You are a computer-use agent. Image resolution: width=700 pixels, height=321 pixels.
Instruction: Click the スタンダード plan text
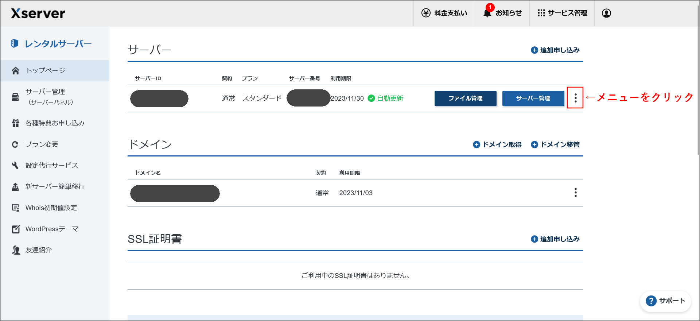coord(262,98)
